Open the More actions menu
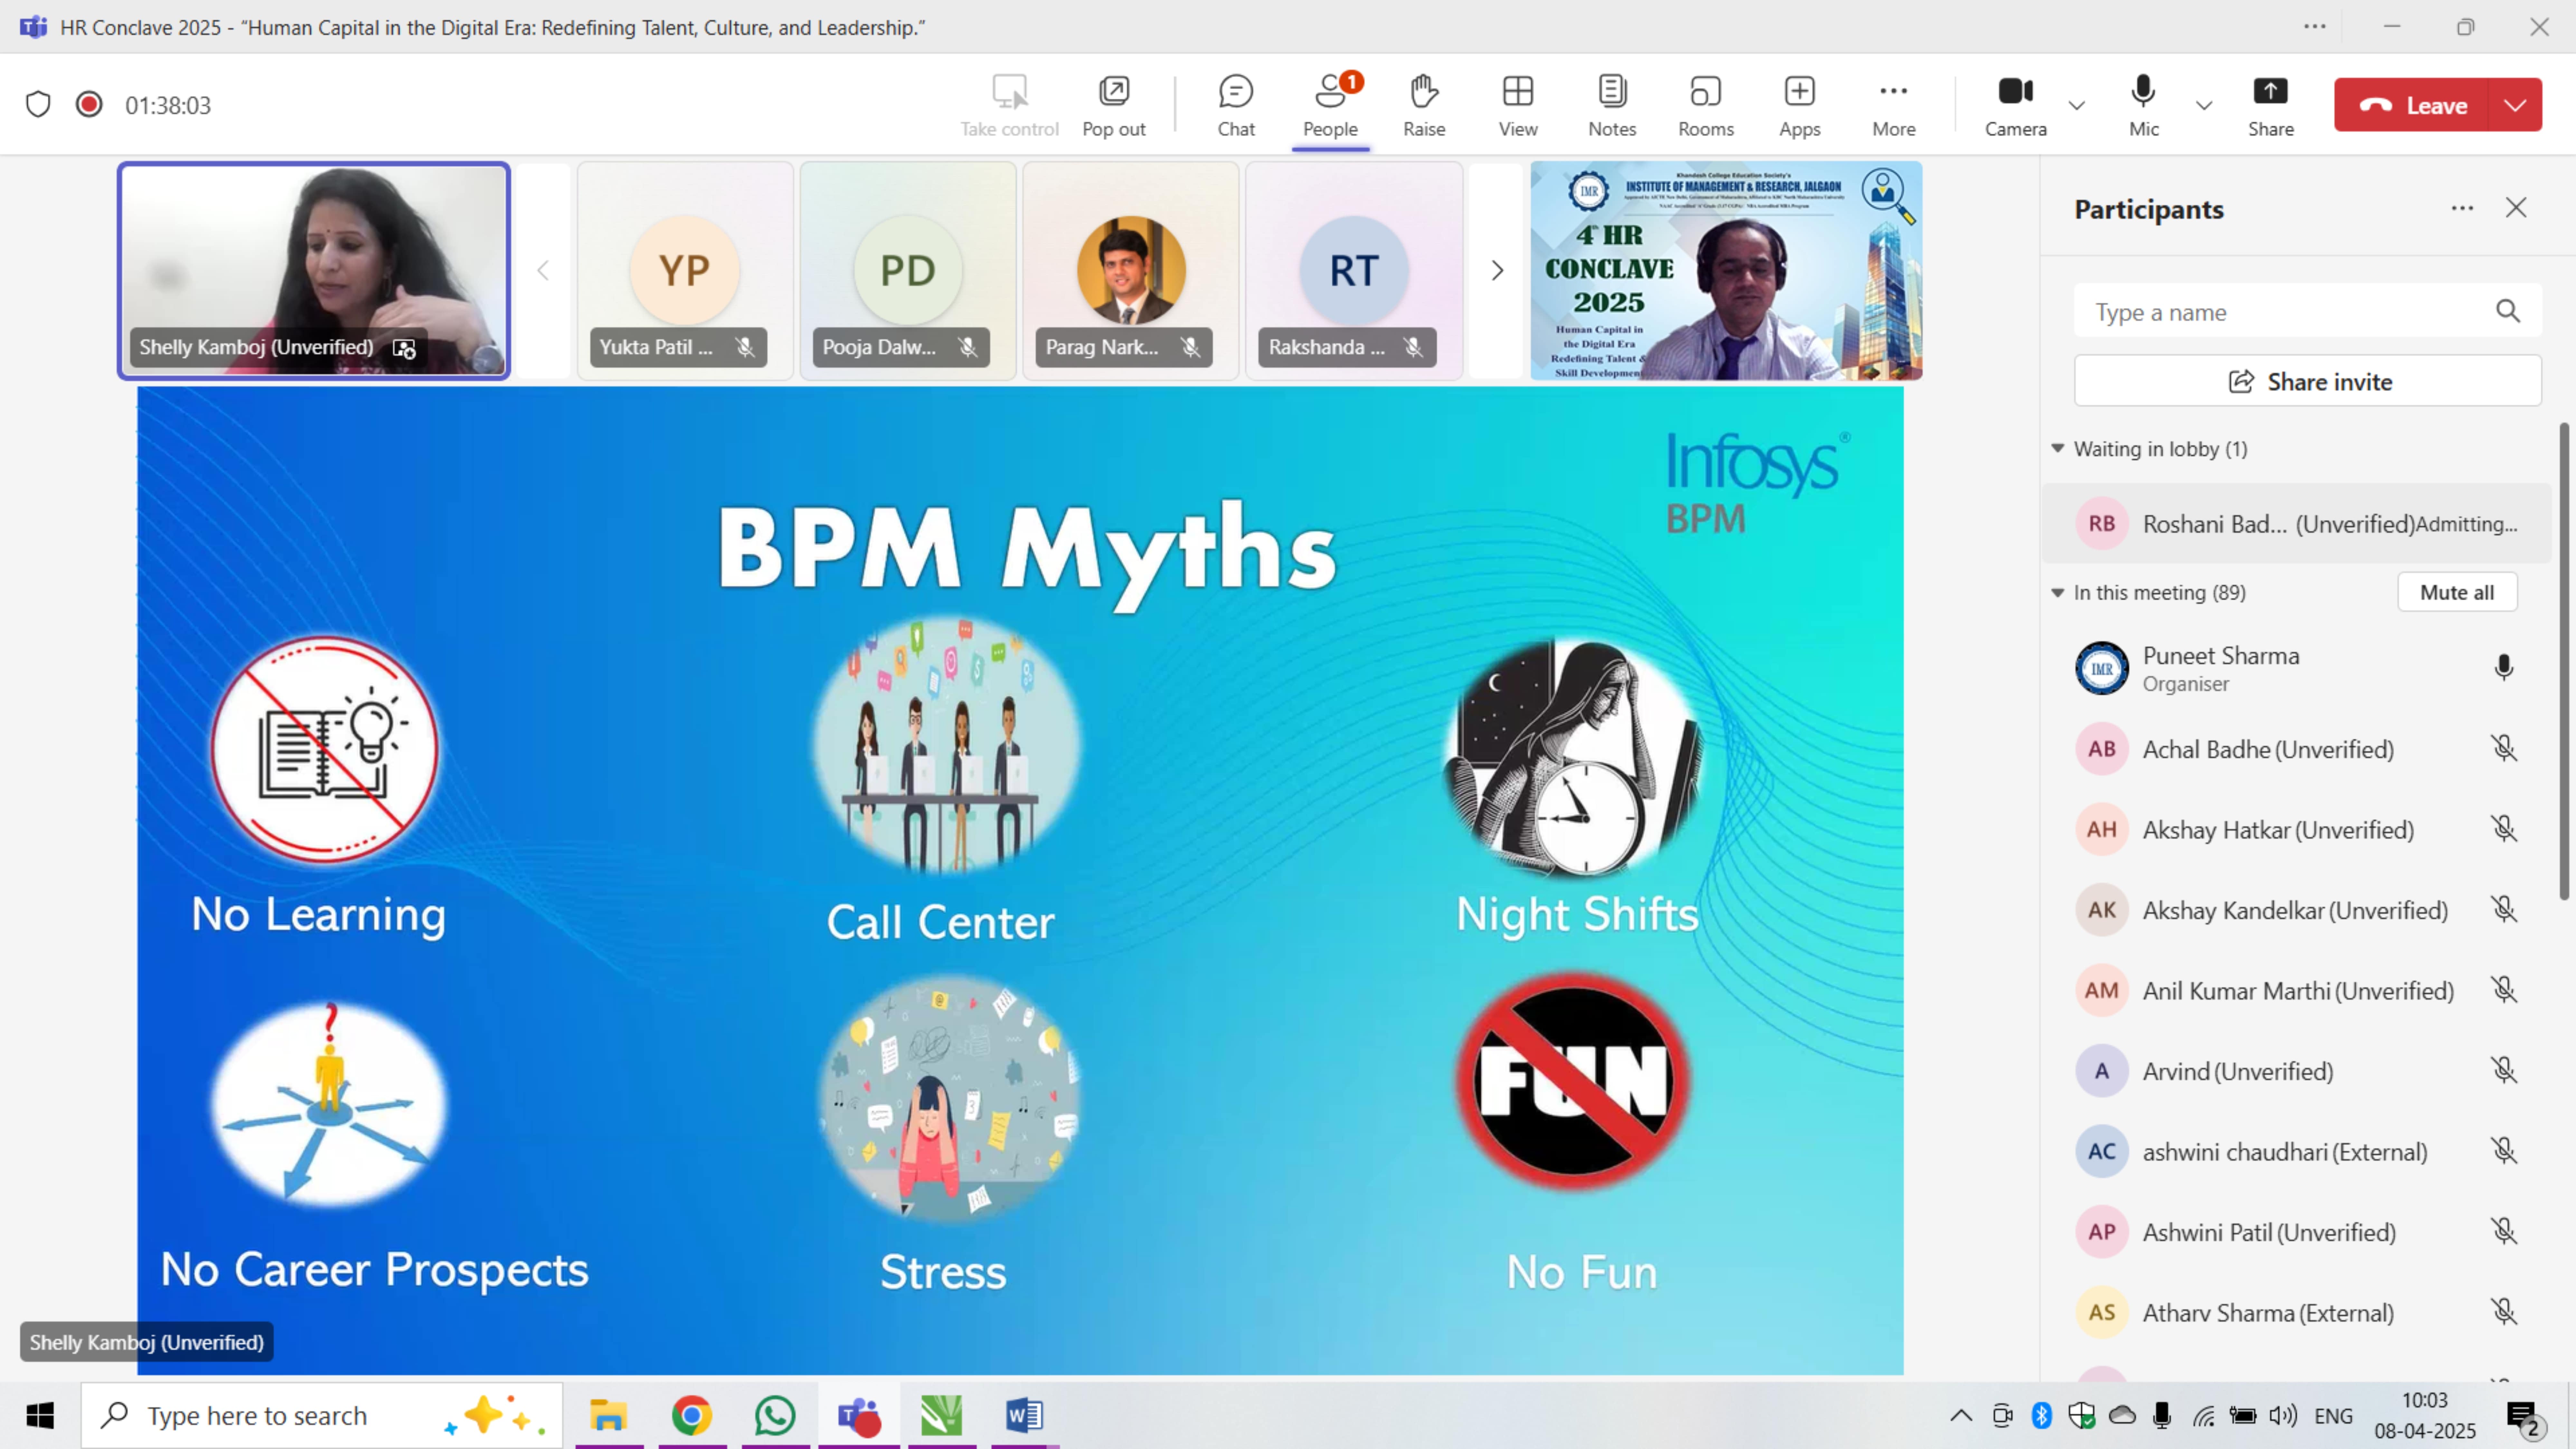The image size is (2576, 1449). click(x=1894, y=105)
